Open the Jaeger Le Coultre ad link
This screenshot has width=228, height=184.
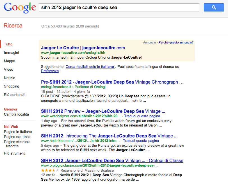(83, 48)
